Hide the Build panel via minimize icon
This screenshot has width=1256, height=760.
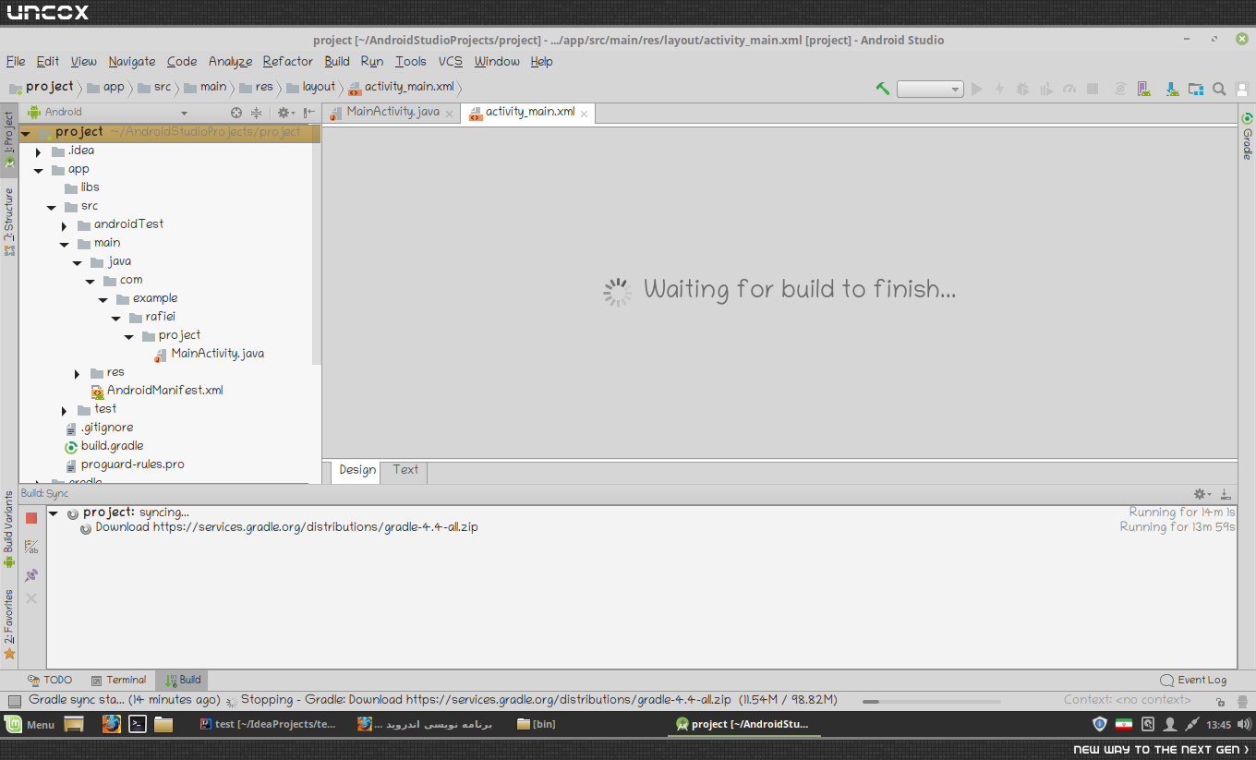pos(1226,494)
